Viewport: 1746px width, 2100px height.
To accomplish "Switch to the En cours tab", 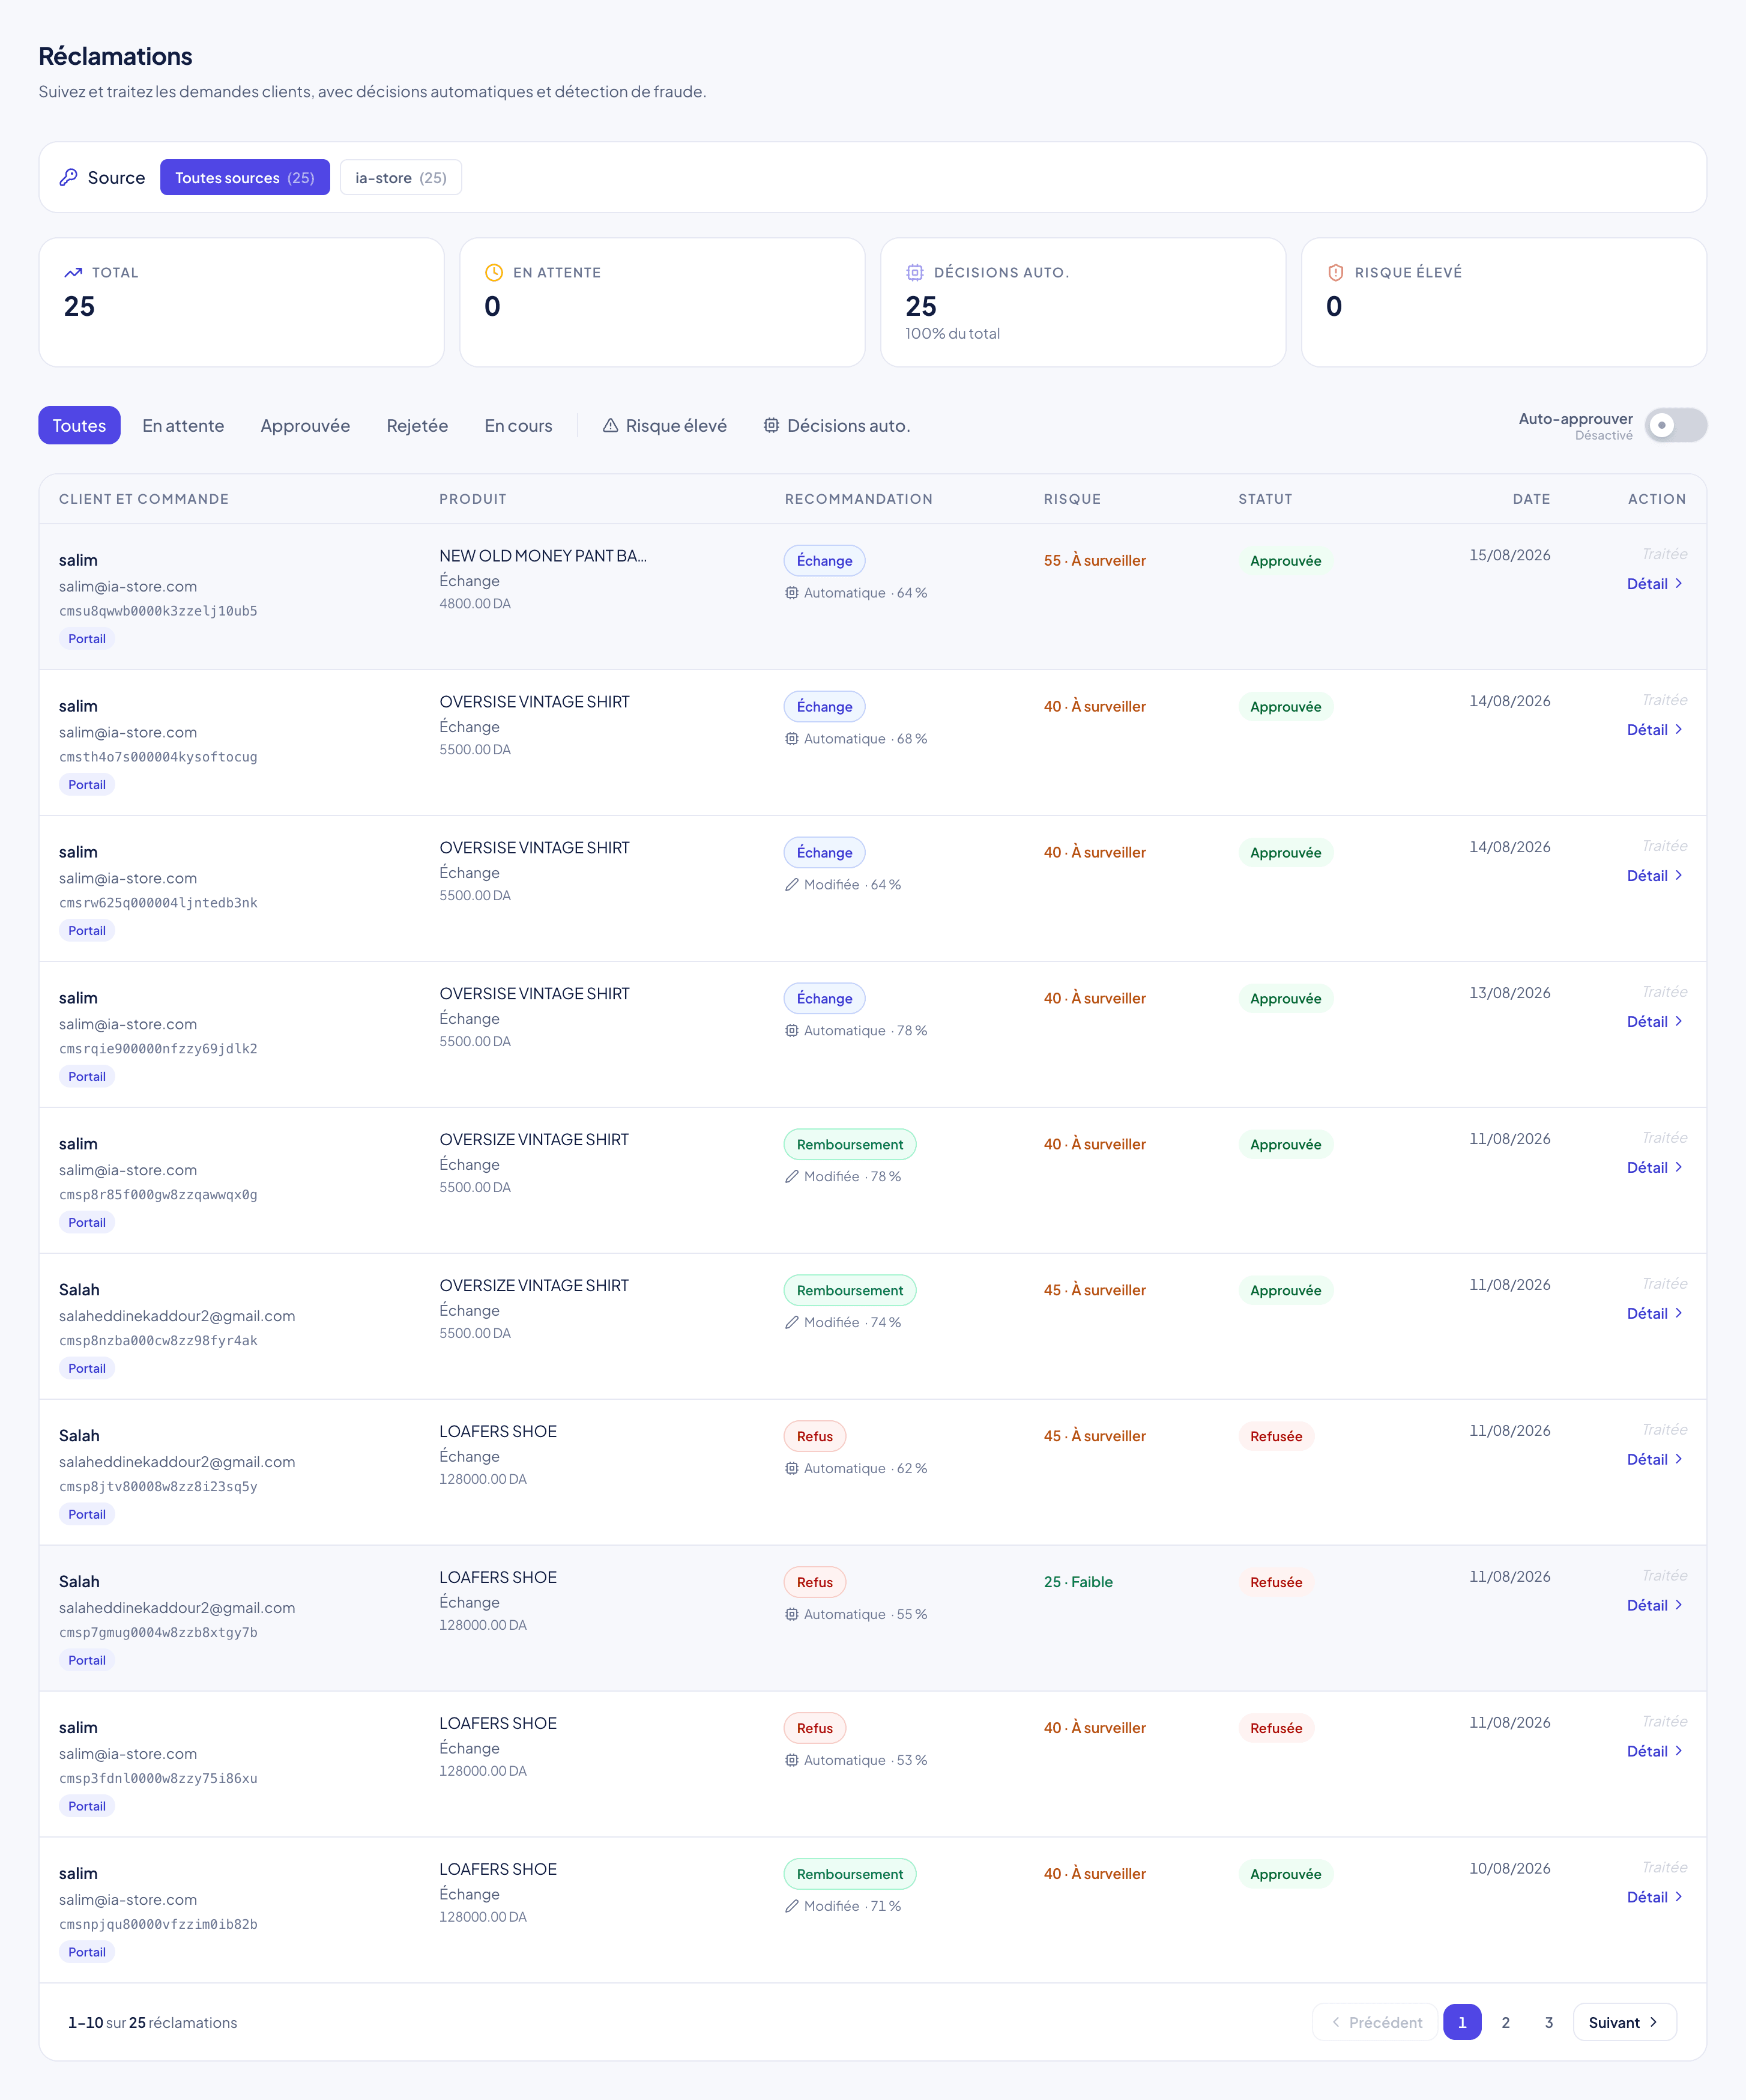I will tap(518, 425).
